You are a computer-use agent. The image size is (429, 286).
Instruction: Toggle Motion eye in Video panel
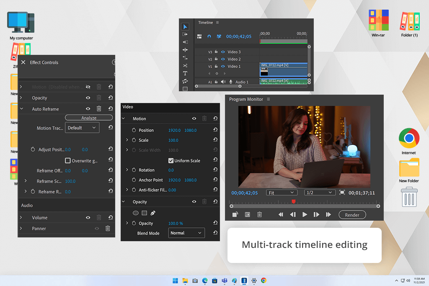tap(194, 119)
